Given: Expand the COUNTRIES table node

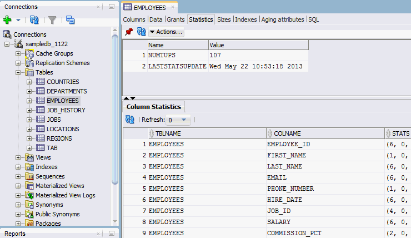Looking at the screenshot, I should [x=29, y=82].
